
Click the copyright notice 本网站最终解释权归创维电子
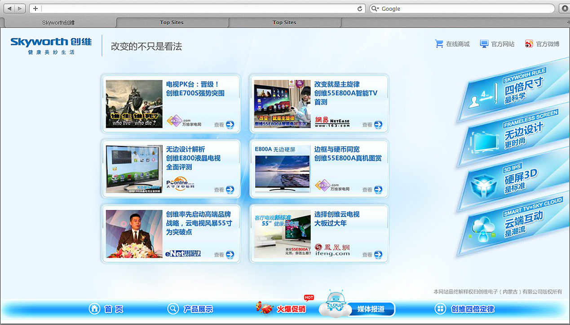tap(498, 291)
